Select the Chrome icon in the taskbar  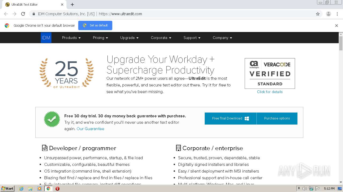(48, 189)
